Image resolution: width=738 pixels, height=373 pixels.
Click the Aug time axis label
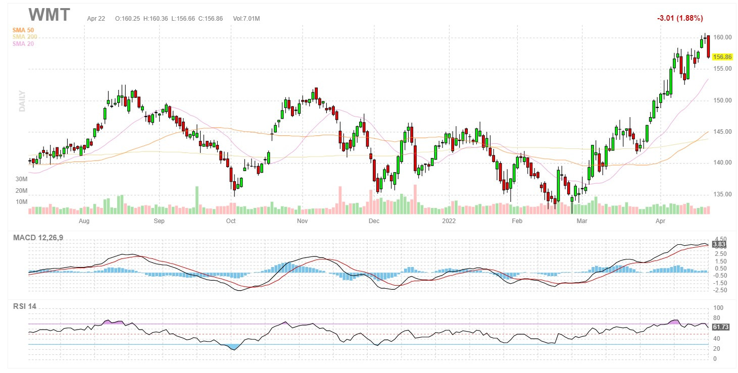tap(84, 221)
